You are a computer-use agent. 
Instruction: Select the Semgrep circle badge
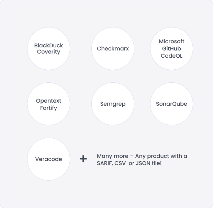coord(113,104)
